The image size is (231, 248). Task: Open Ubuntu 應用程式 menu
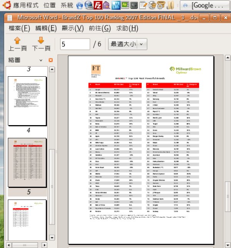click(x=26, y=5)
